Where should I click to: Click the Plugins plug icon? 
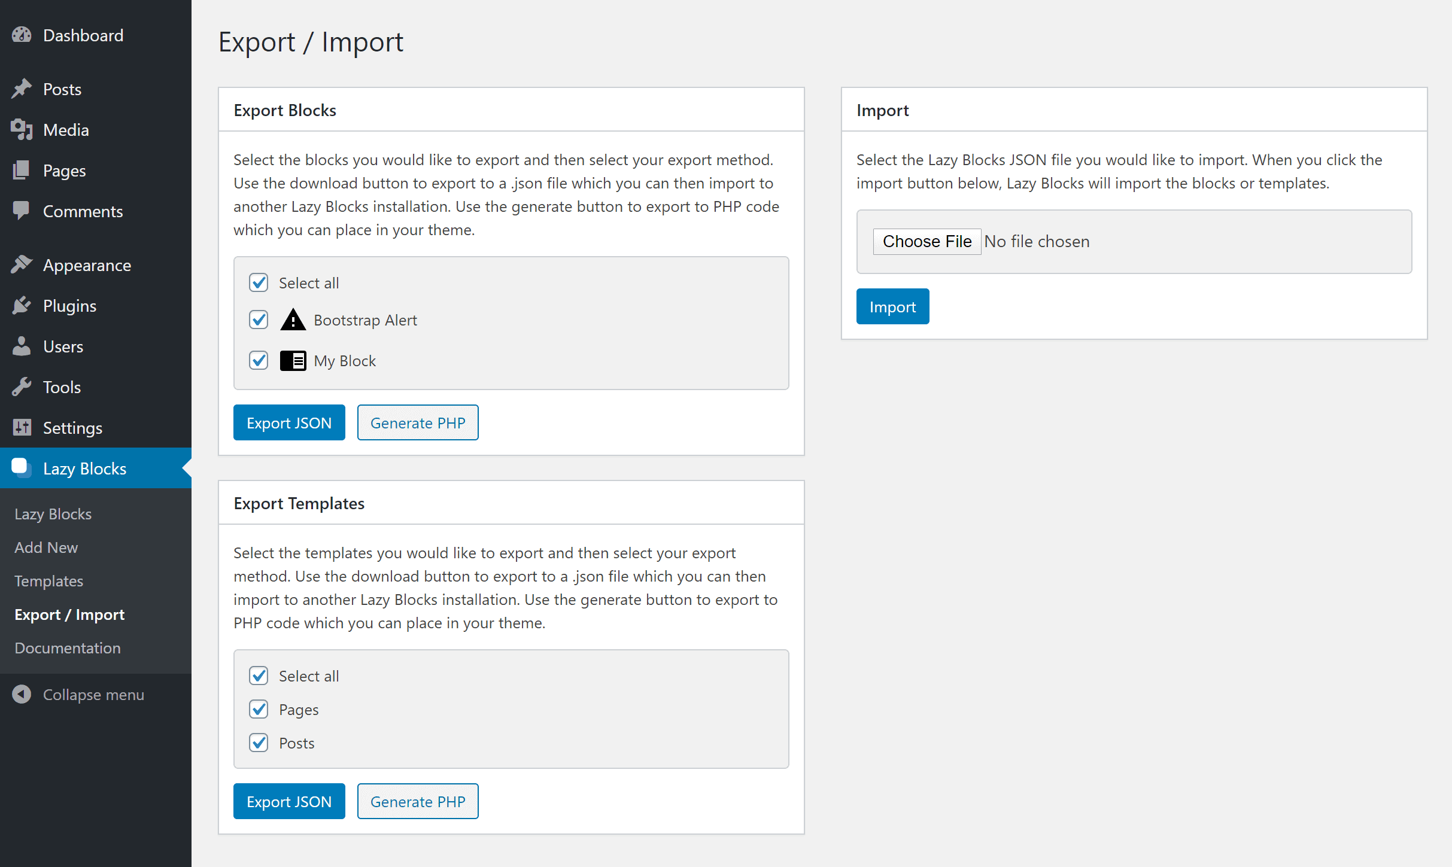pos(22,305)
